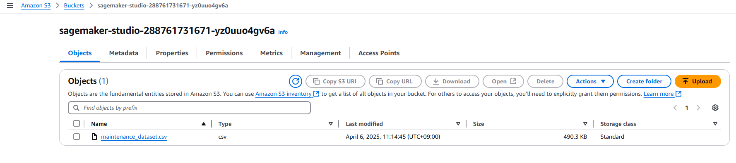Sort by Storage class column arrow
Screen dimensions: 736x163
coord(715,124)
